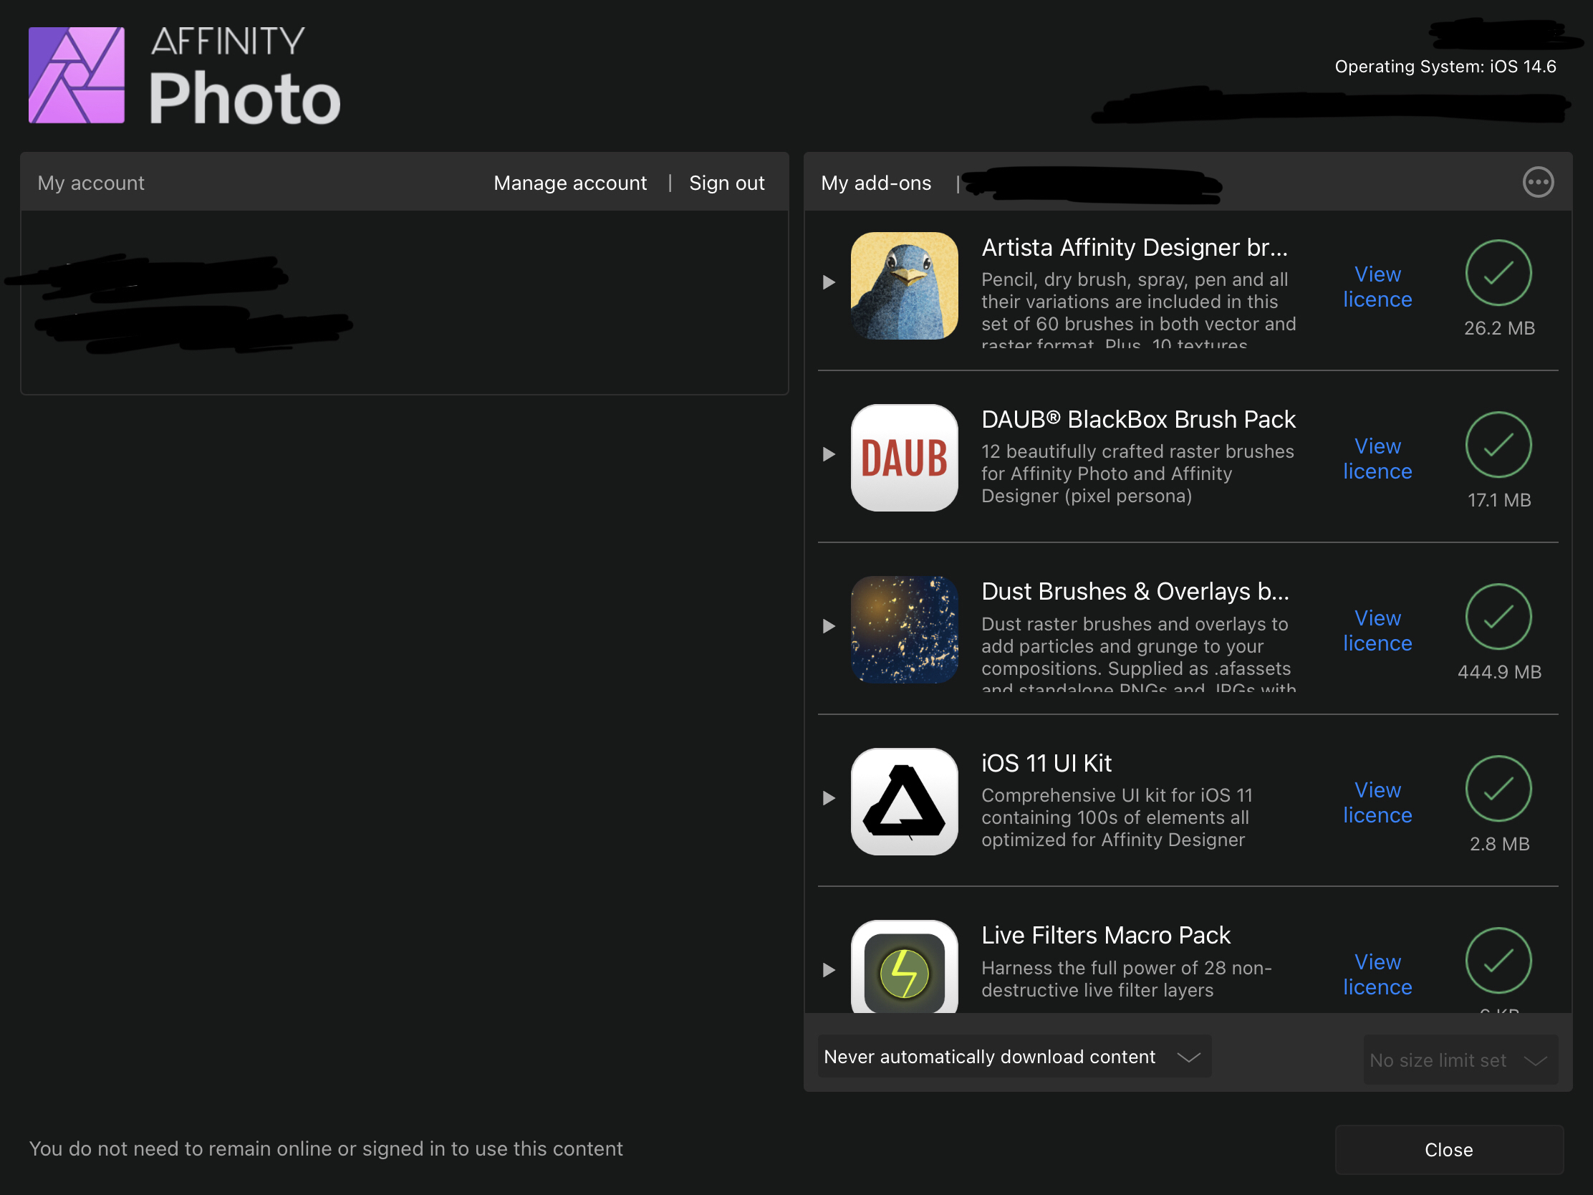Expand the Live Filters Macro Pack entry

[829, 970]
